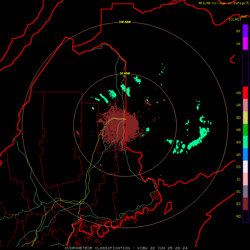Screen dimensions: 250x250
Task: Click the HA legend label
Action: coord(238,93)
